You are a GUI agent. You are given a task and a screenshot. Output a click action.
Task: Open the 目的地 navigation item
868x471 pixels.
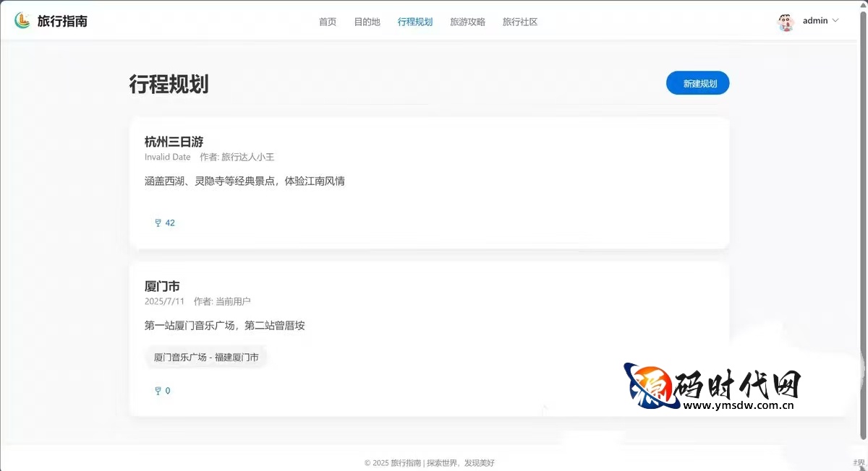tap(367, 22)
